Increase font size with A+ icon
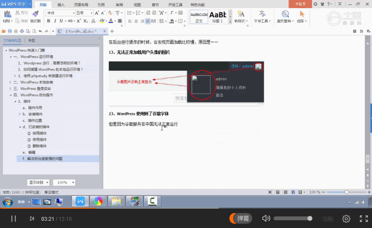The height and width of the screenshot is (228, 372). pos(97,13)
